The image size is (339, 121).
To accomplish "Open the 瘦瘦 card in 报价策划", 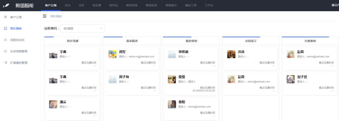I will [191, 83].
